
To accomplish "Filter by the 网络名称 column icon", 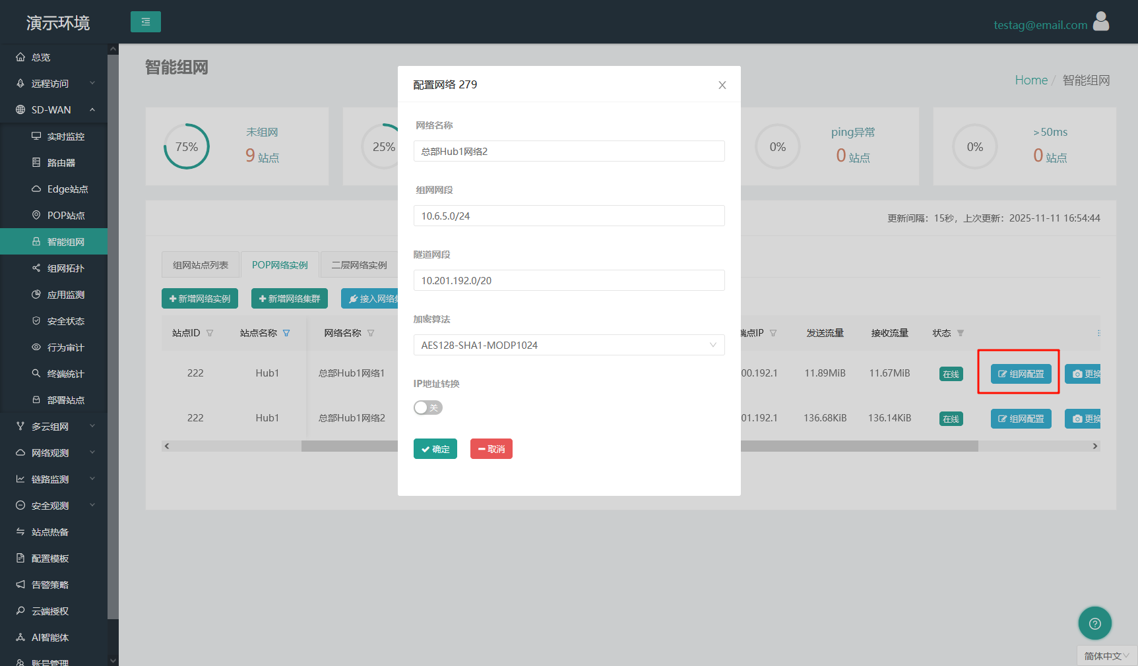I will click(371, 333).
